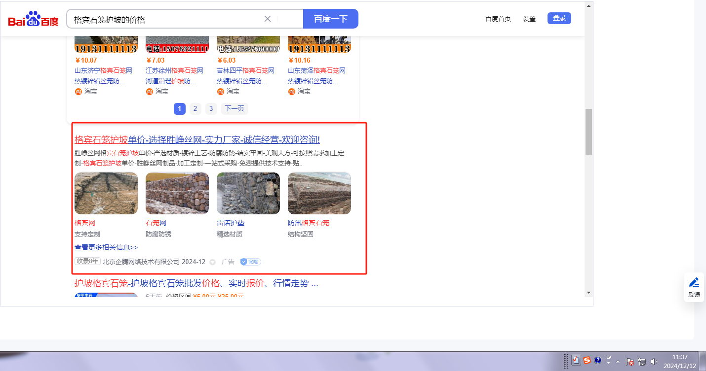Click the 反馈 feedback pencil icon
Viewport: 706px width, 371px height.
coord(694,283)
